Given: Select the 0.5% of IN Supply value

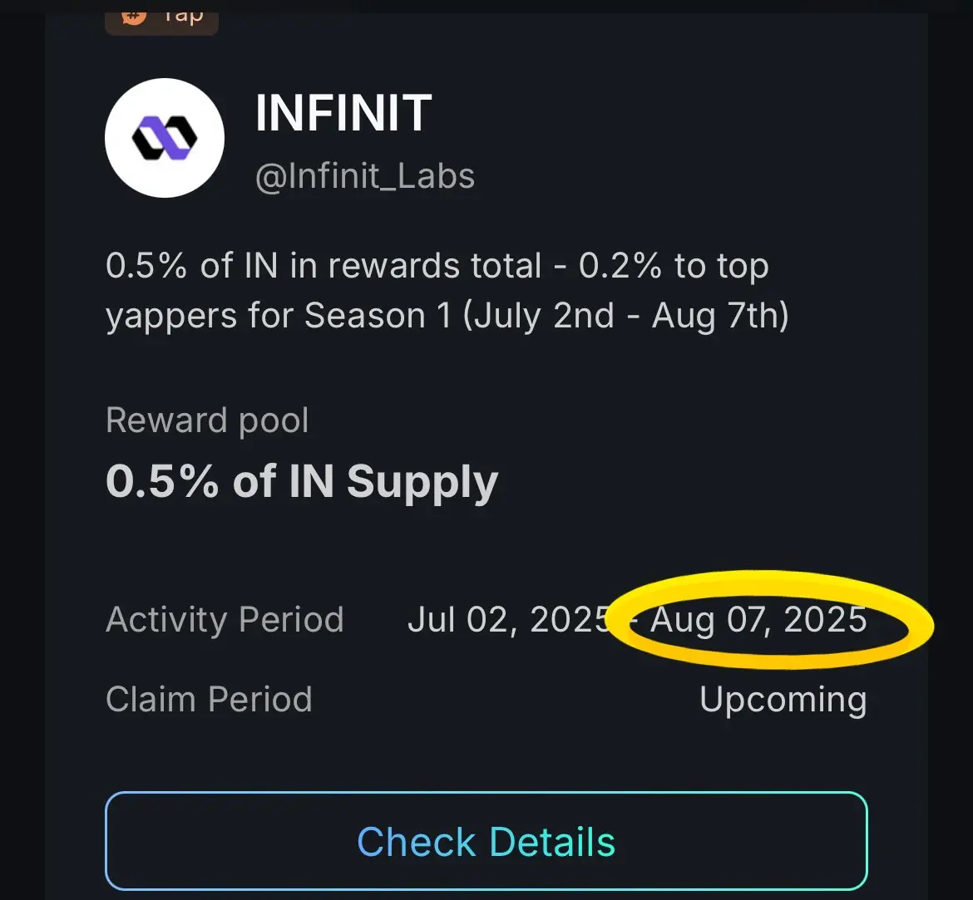Looking at the screenshot, I should 302,482.
